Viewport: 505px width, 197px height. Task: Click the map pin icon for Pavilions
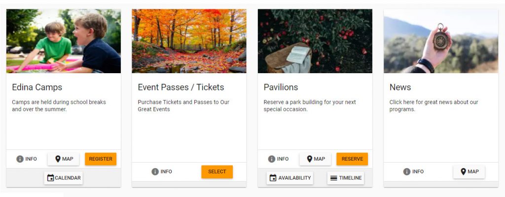pos(310,159)
